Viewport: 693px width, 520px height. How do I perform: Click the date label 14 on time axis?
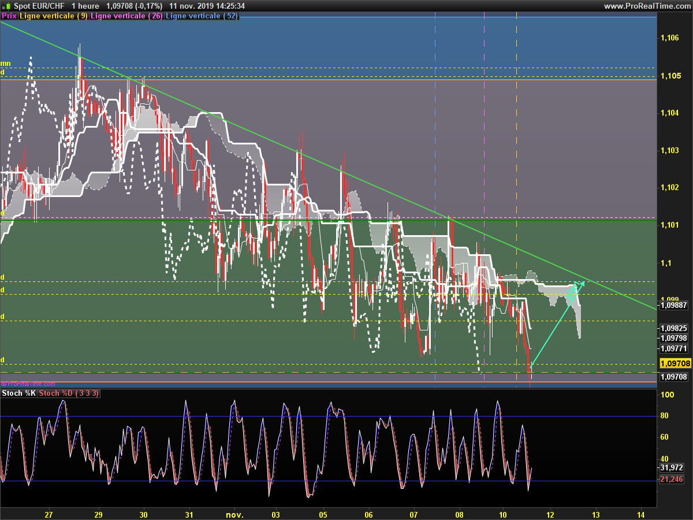coord(641,514)
